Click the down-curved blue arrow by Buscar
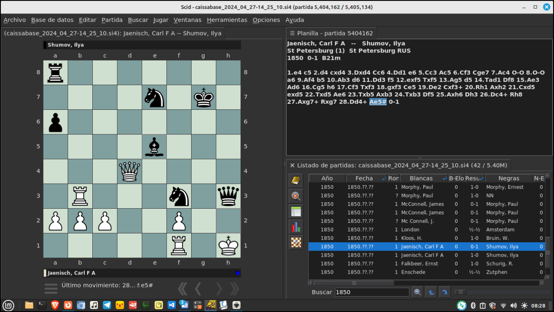This screenshot has width=554, height=312. pyautogui.click(x=444, y=292)
